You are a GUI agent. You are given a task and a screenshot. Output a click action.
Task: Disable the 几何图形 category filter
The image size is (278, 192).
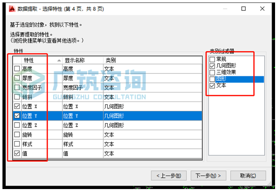(212, 66)
